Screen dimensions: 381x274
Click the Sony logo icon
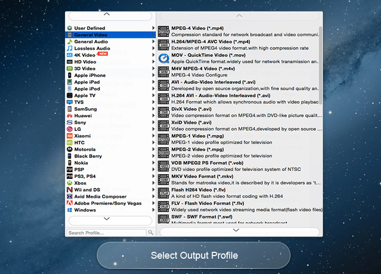[70, 122]
